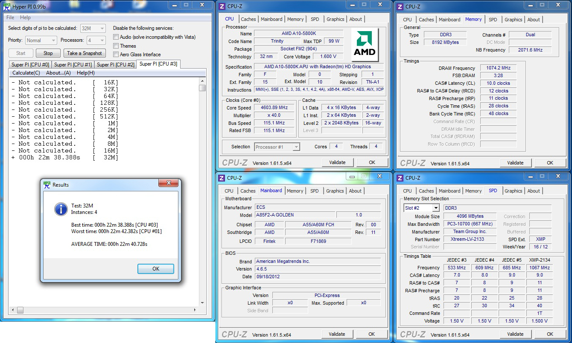The image size is (572, 343).
Task: Click the Stop button in Hyper PI
Action: pyautogui.click(x=48, y=53)
